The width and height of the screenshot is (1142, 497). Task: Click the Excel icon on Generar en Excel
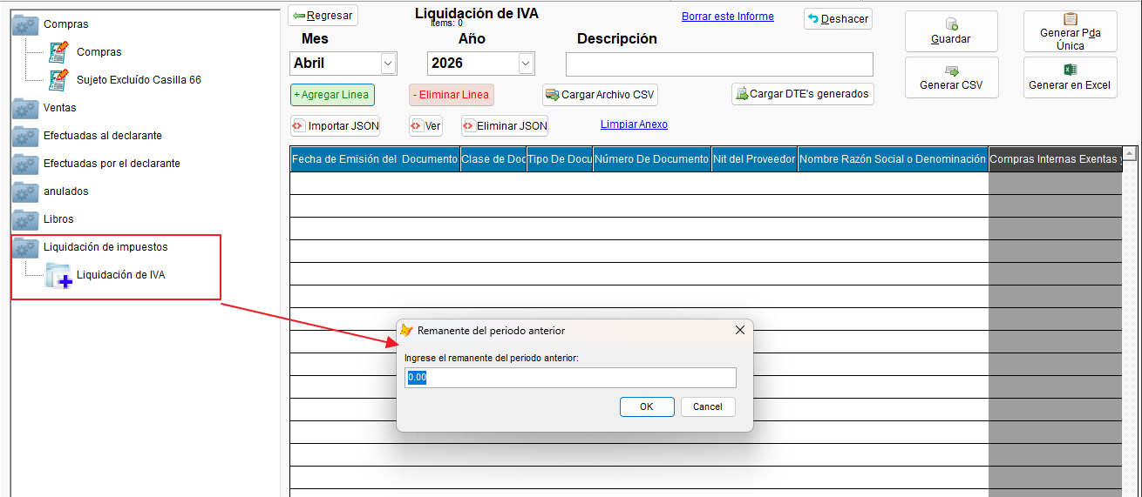tap(1071, 70)
